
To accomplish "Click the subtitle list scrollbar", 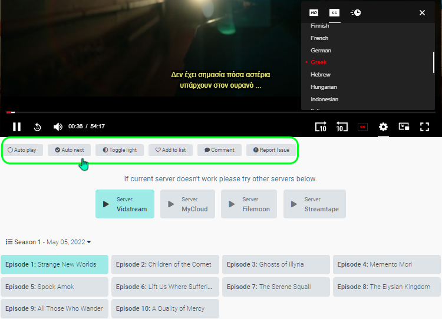I will pyautogui.click(x=433, y=62).
